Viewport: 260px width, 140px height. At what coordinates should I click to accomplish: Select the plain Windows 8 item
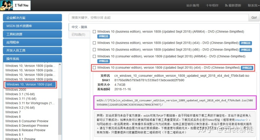[x=13, y=117]
